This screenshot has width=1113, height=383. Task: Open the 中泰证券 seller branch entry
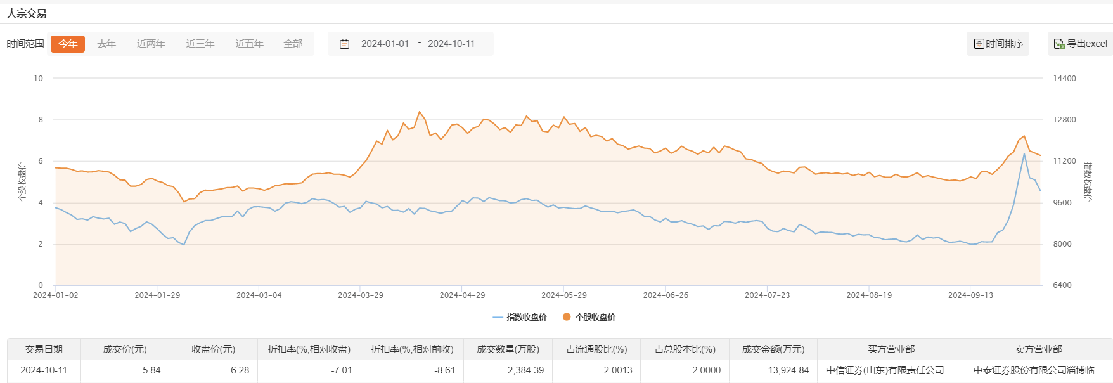click(1037, 370)
